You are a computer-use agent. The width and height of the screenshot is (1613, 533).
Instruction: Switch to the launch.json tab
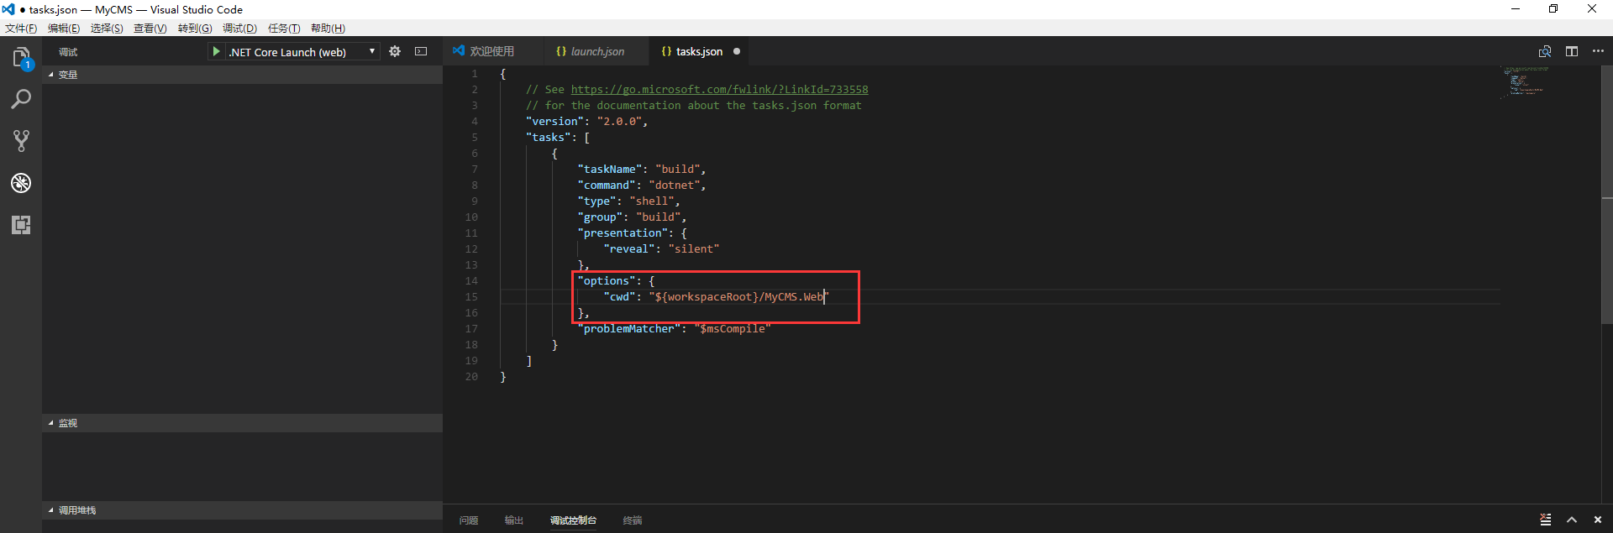tap(596, 51)
